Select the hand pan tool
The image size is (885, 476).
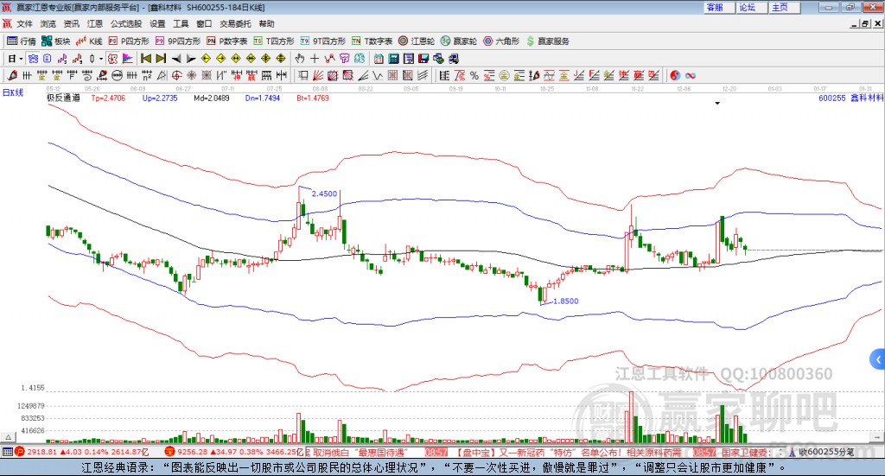click(299, 59)
